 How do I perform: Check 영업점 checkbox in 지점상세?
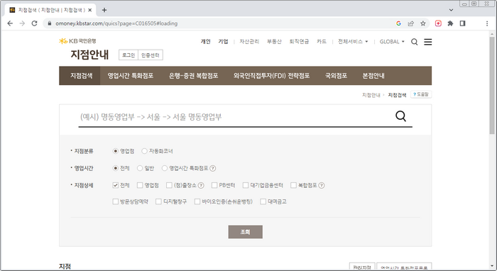140,185
